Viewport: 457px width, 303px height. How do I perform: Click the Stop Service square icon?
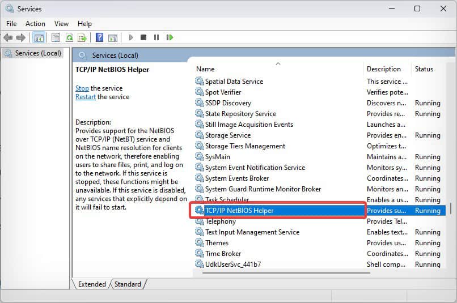tap(143, 37)
